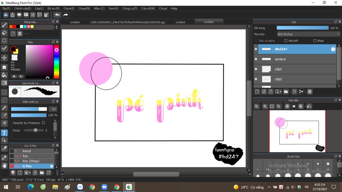Toggle visibility of iamtyra layer
Image resolution: width=342 pixels, height=192 pixels.
coord(256,59)
